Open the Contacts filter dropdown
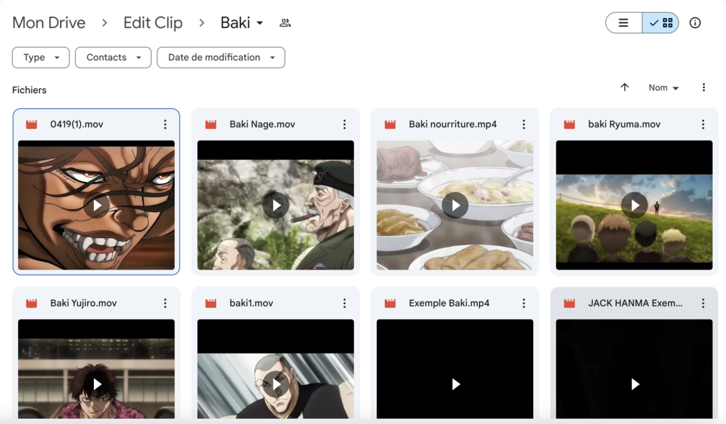This screenshot has width=726, height=424. click(x=113, y=58)
